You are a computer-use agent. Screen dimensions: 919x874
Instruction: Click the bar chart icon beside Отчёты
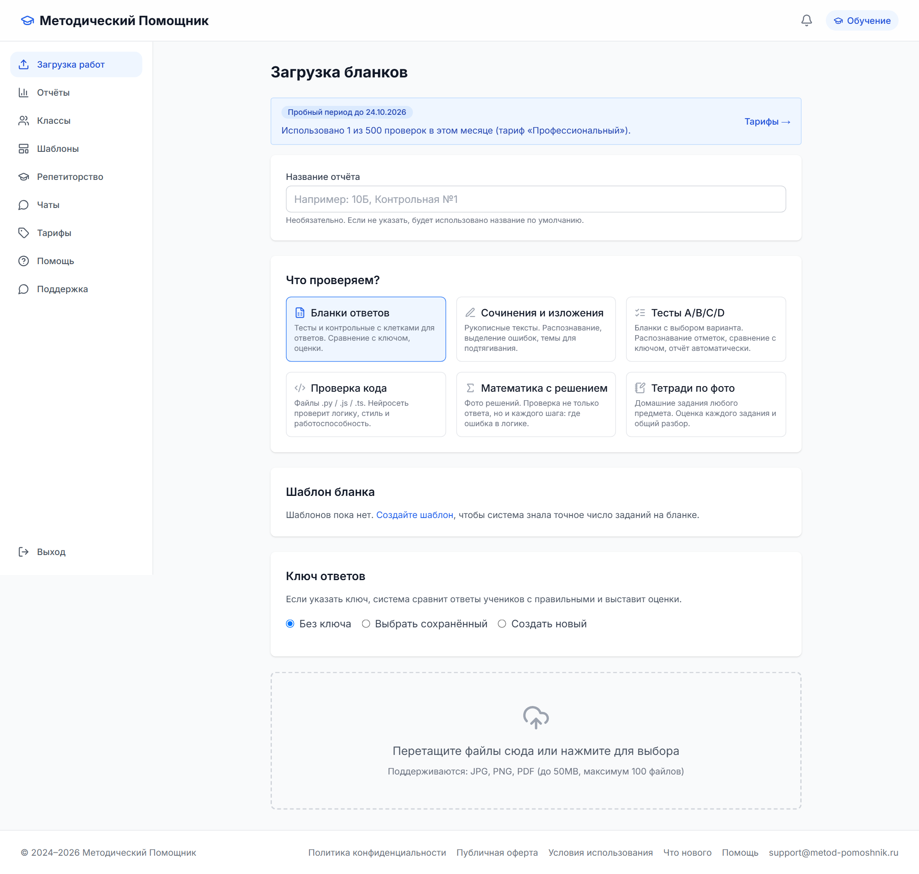click(24, 92)
